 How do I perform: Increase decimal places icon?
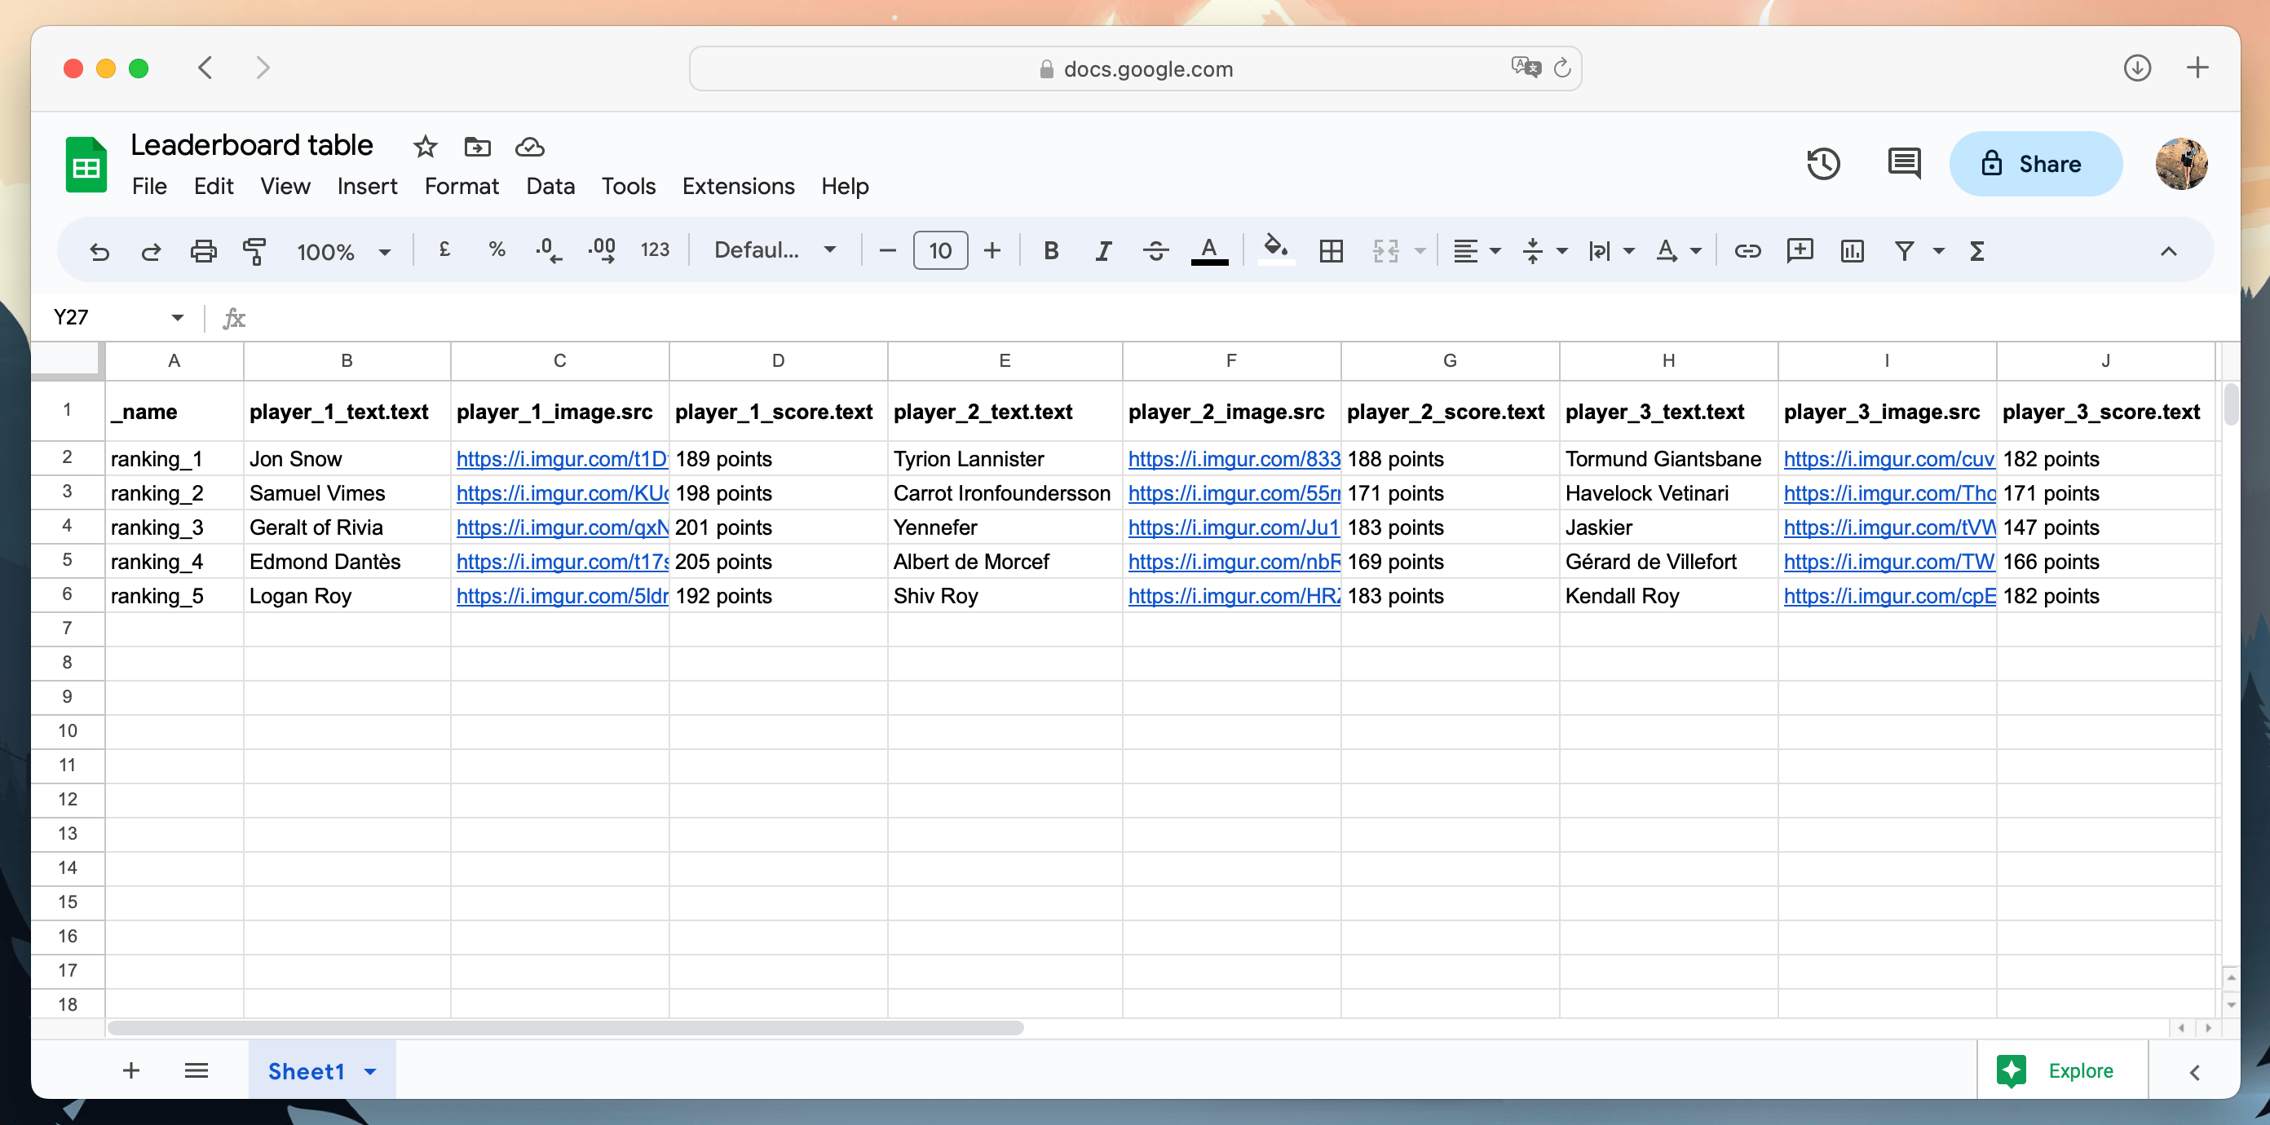pyautogui.click(x=602, y=251)
